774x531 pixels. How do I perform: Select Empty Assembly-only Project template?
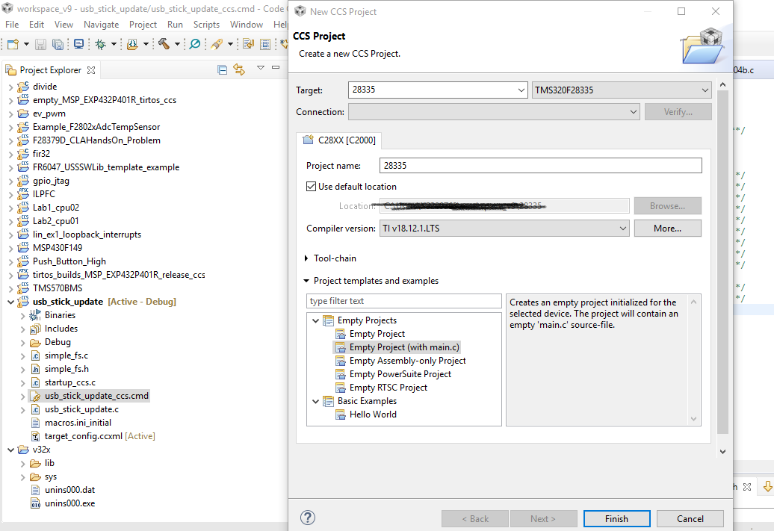pyautogui.click(x=407, y=361)
